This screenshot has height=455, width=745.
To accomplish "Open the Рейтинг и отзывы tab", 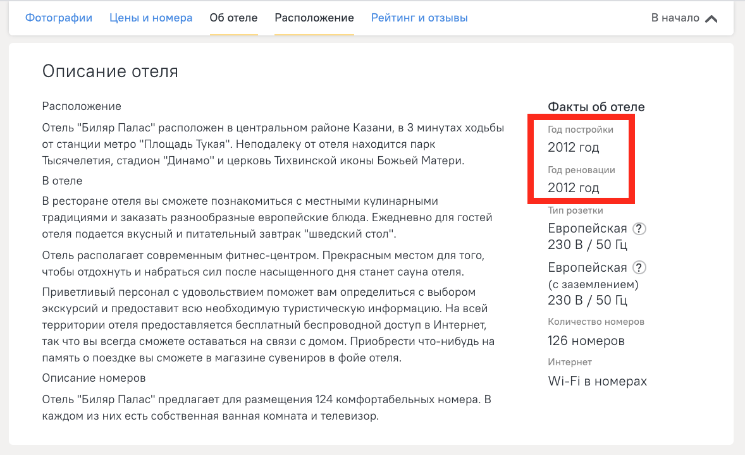I will coord(419,18).
